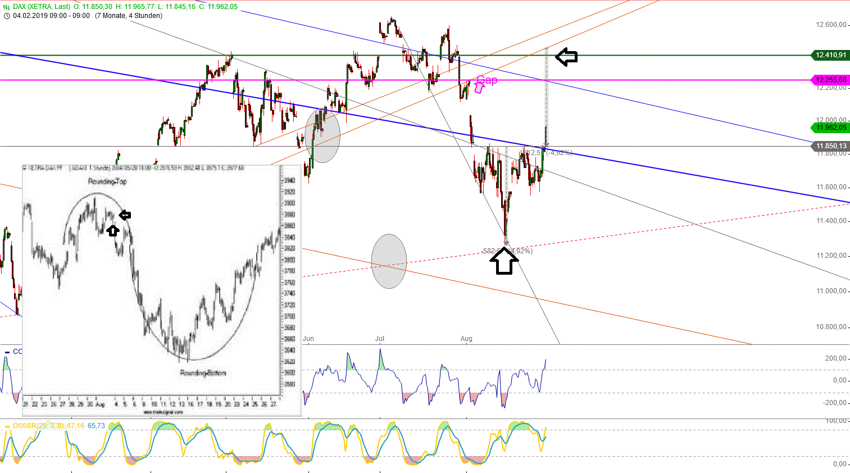Screen dimensions: 850x473
Task: Click the 11.600,00 price axis label
Action: (x=831, y=187)
